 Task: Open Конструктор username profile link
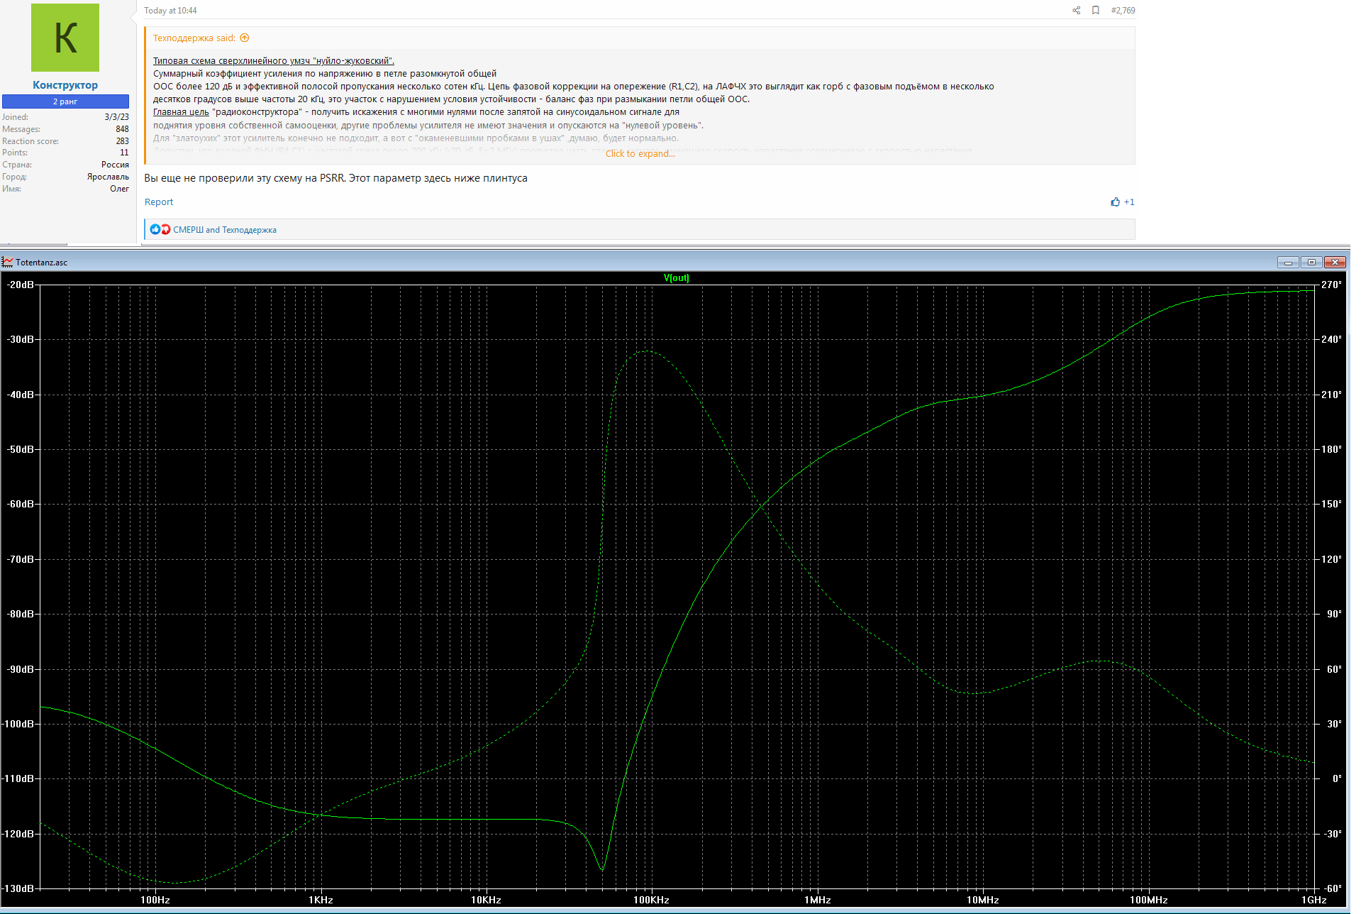click(65, 85)
